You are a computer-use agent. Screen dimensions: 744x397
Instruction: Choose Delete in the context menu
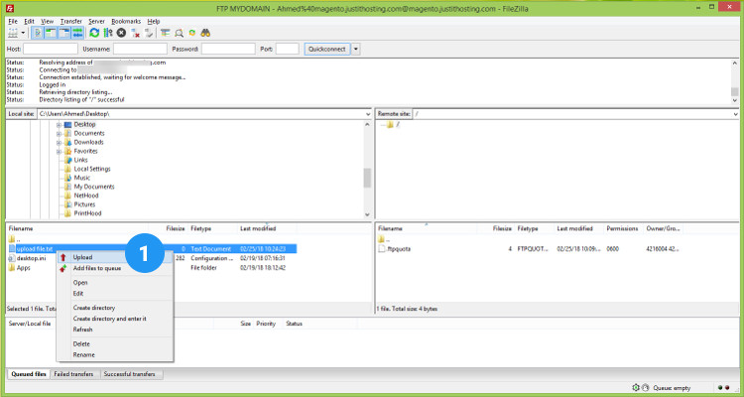(x=114, y=343)
